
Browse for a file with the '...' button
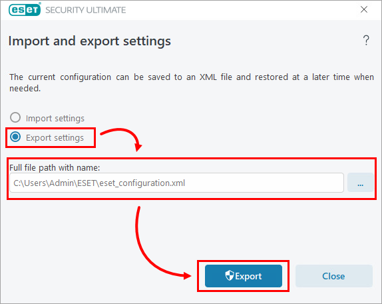(360, 183)
